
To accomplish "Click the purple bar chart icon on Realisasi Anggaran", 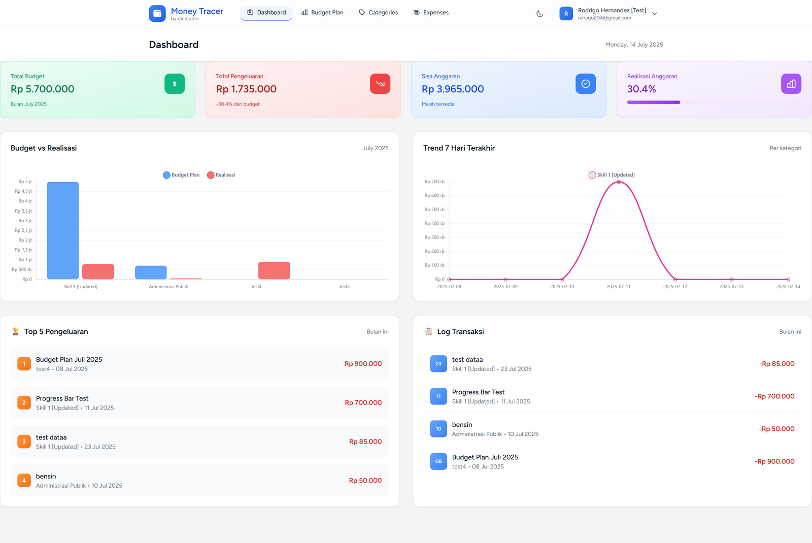I will click(791, 84).
